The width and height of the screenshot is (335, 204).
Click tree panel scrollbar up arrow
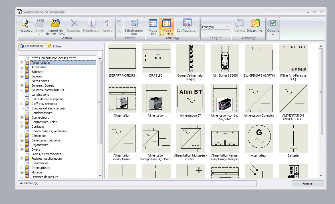[x=100, y=58]
